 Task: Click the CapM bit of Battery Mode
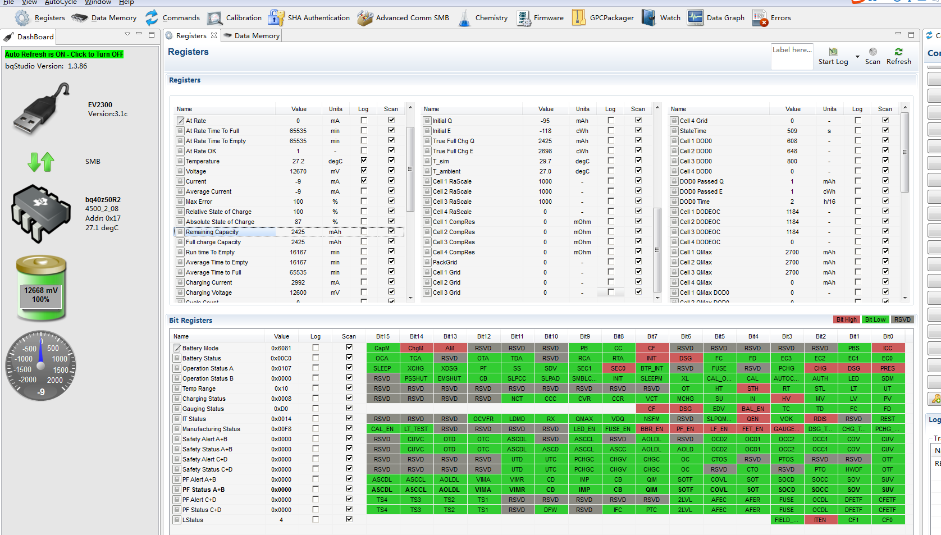click(382, 348)
